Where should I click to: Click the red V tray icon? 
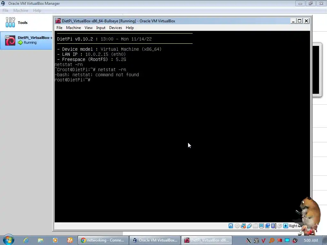click(x=263, y=241)
